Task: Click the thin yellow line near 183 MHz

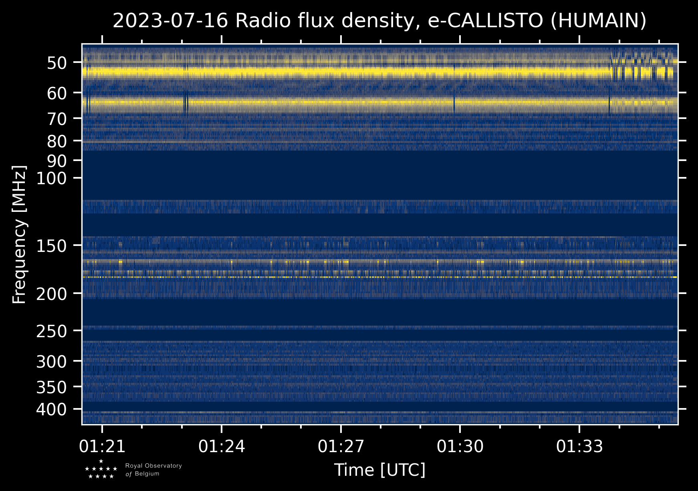Action: tap(379, 277)
